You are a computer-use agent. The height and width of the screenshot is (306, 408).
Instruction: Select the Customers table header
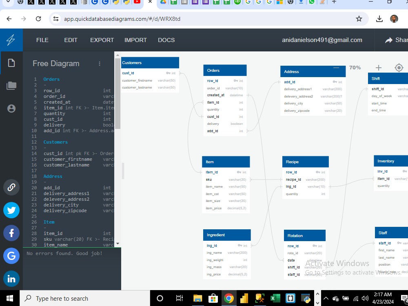[150, 63]
